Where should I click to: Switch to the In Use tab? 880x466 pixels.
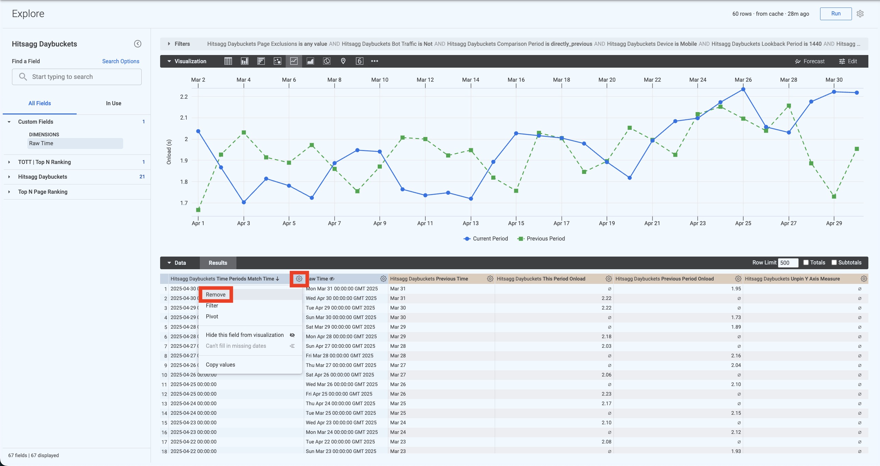114,103
